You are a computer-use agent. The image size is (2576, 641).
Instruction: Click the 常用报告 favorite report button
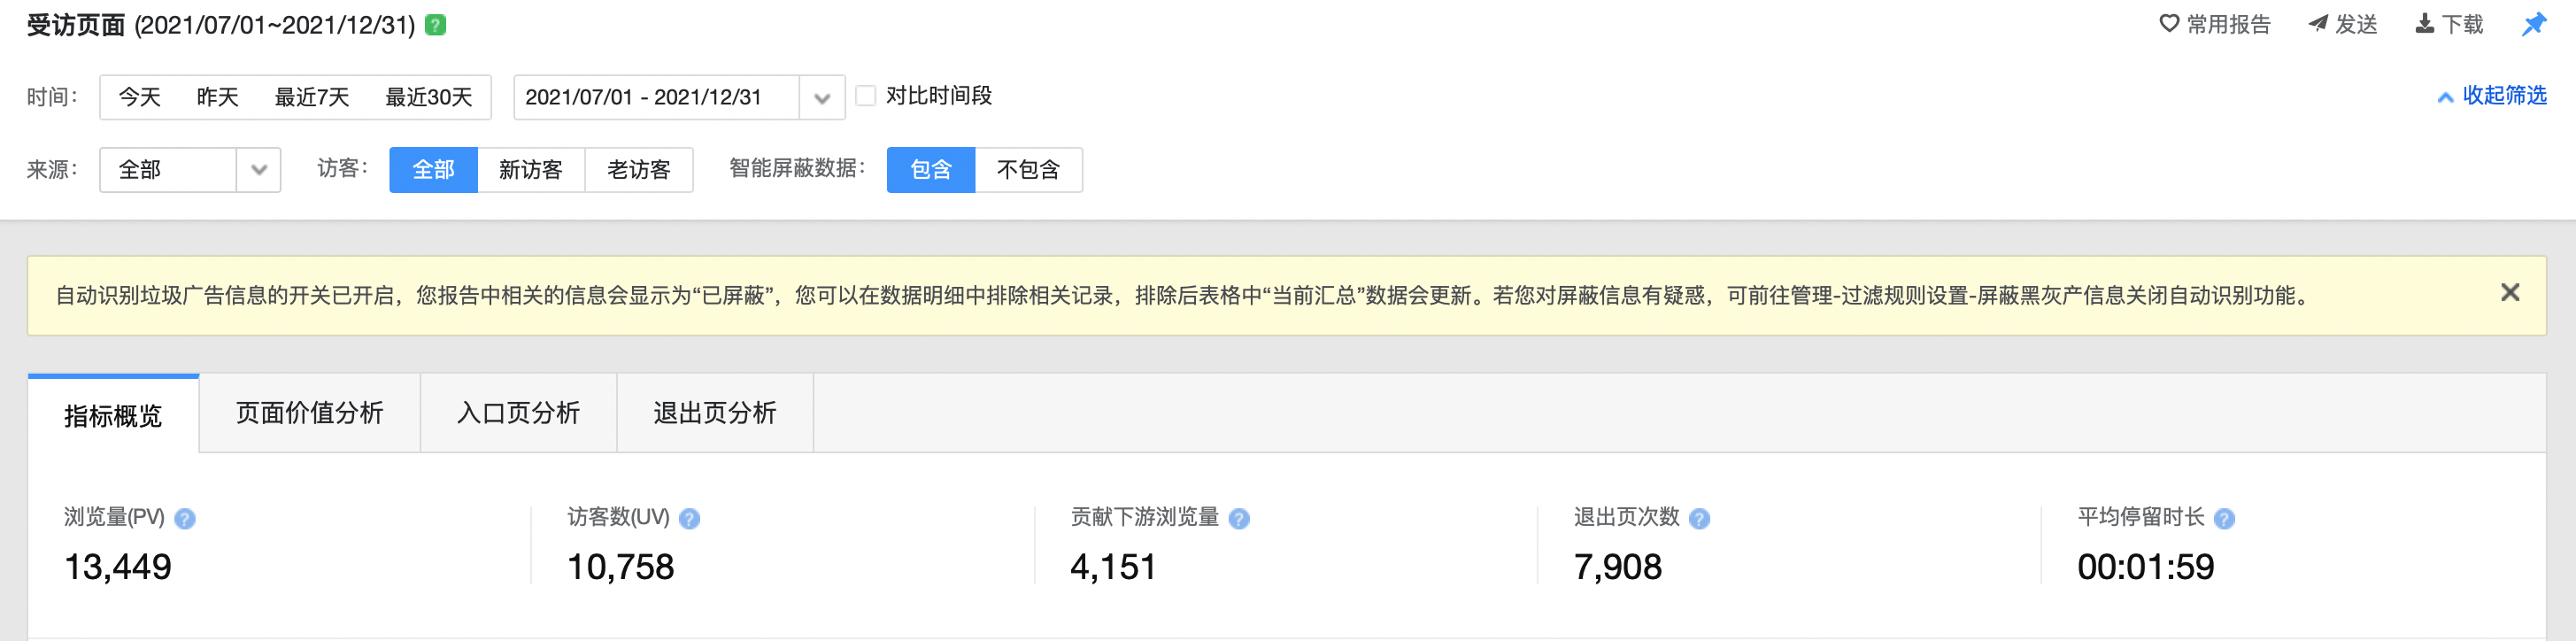[2214, 24]
